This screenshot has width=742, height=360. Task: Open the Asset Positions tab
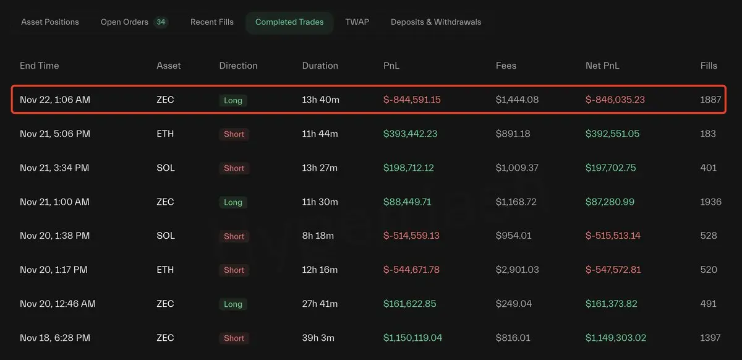pos(50,22)
